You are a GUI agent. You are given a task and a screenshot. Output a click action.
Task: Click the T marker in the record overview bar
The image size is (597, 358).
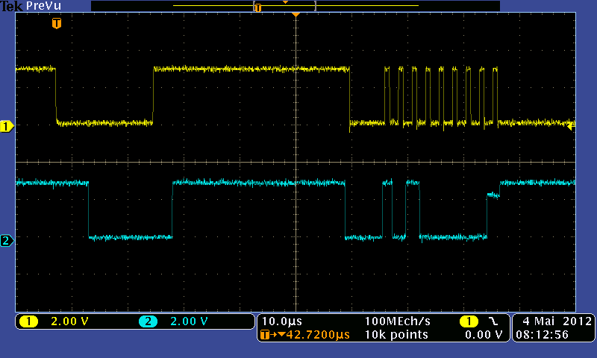[x=257, y=7]
